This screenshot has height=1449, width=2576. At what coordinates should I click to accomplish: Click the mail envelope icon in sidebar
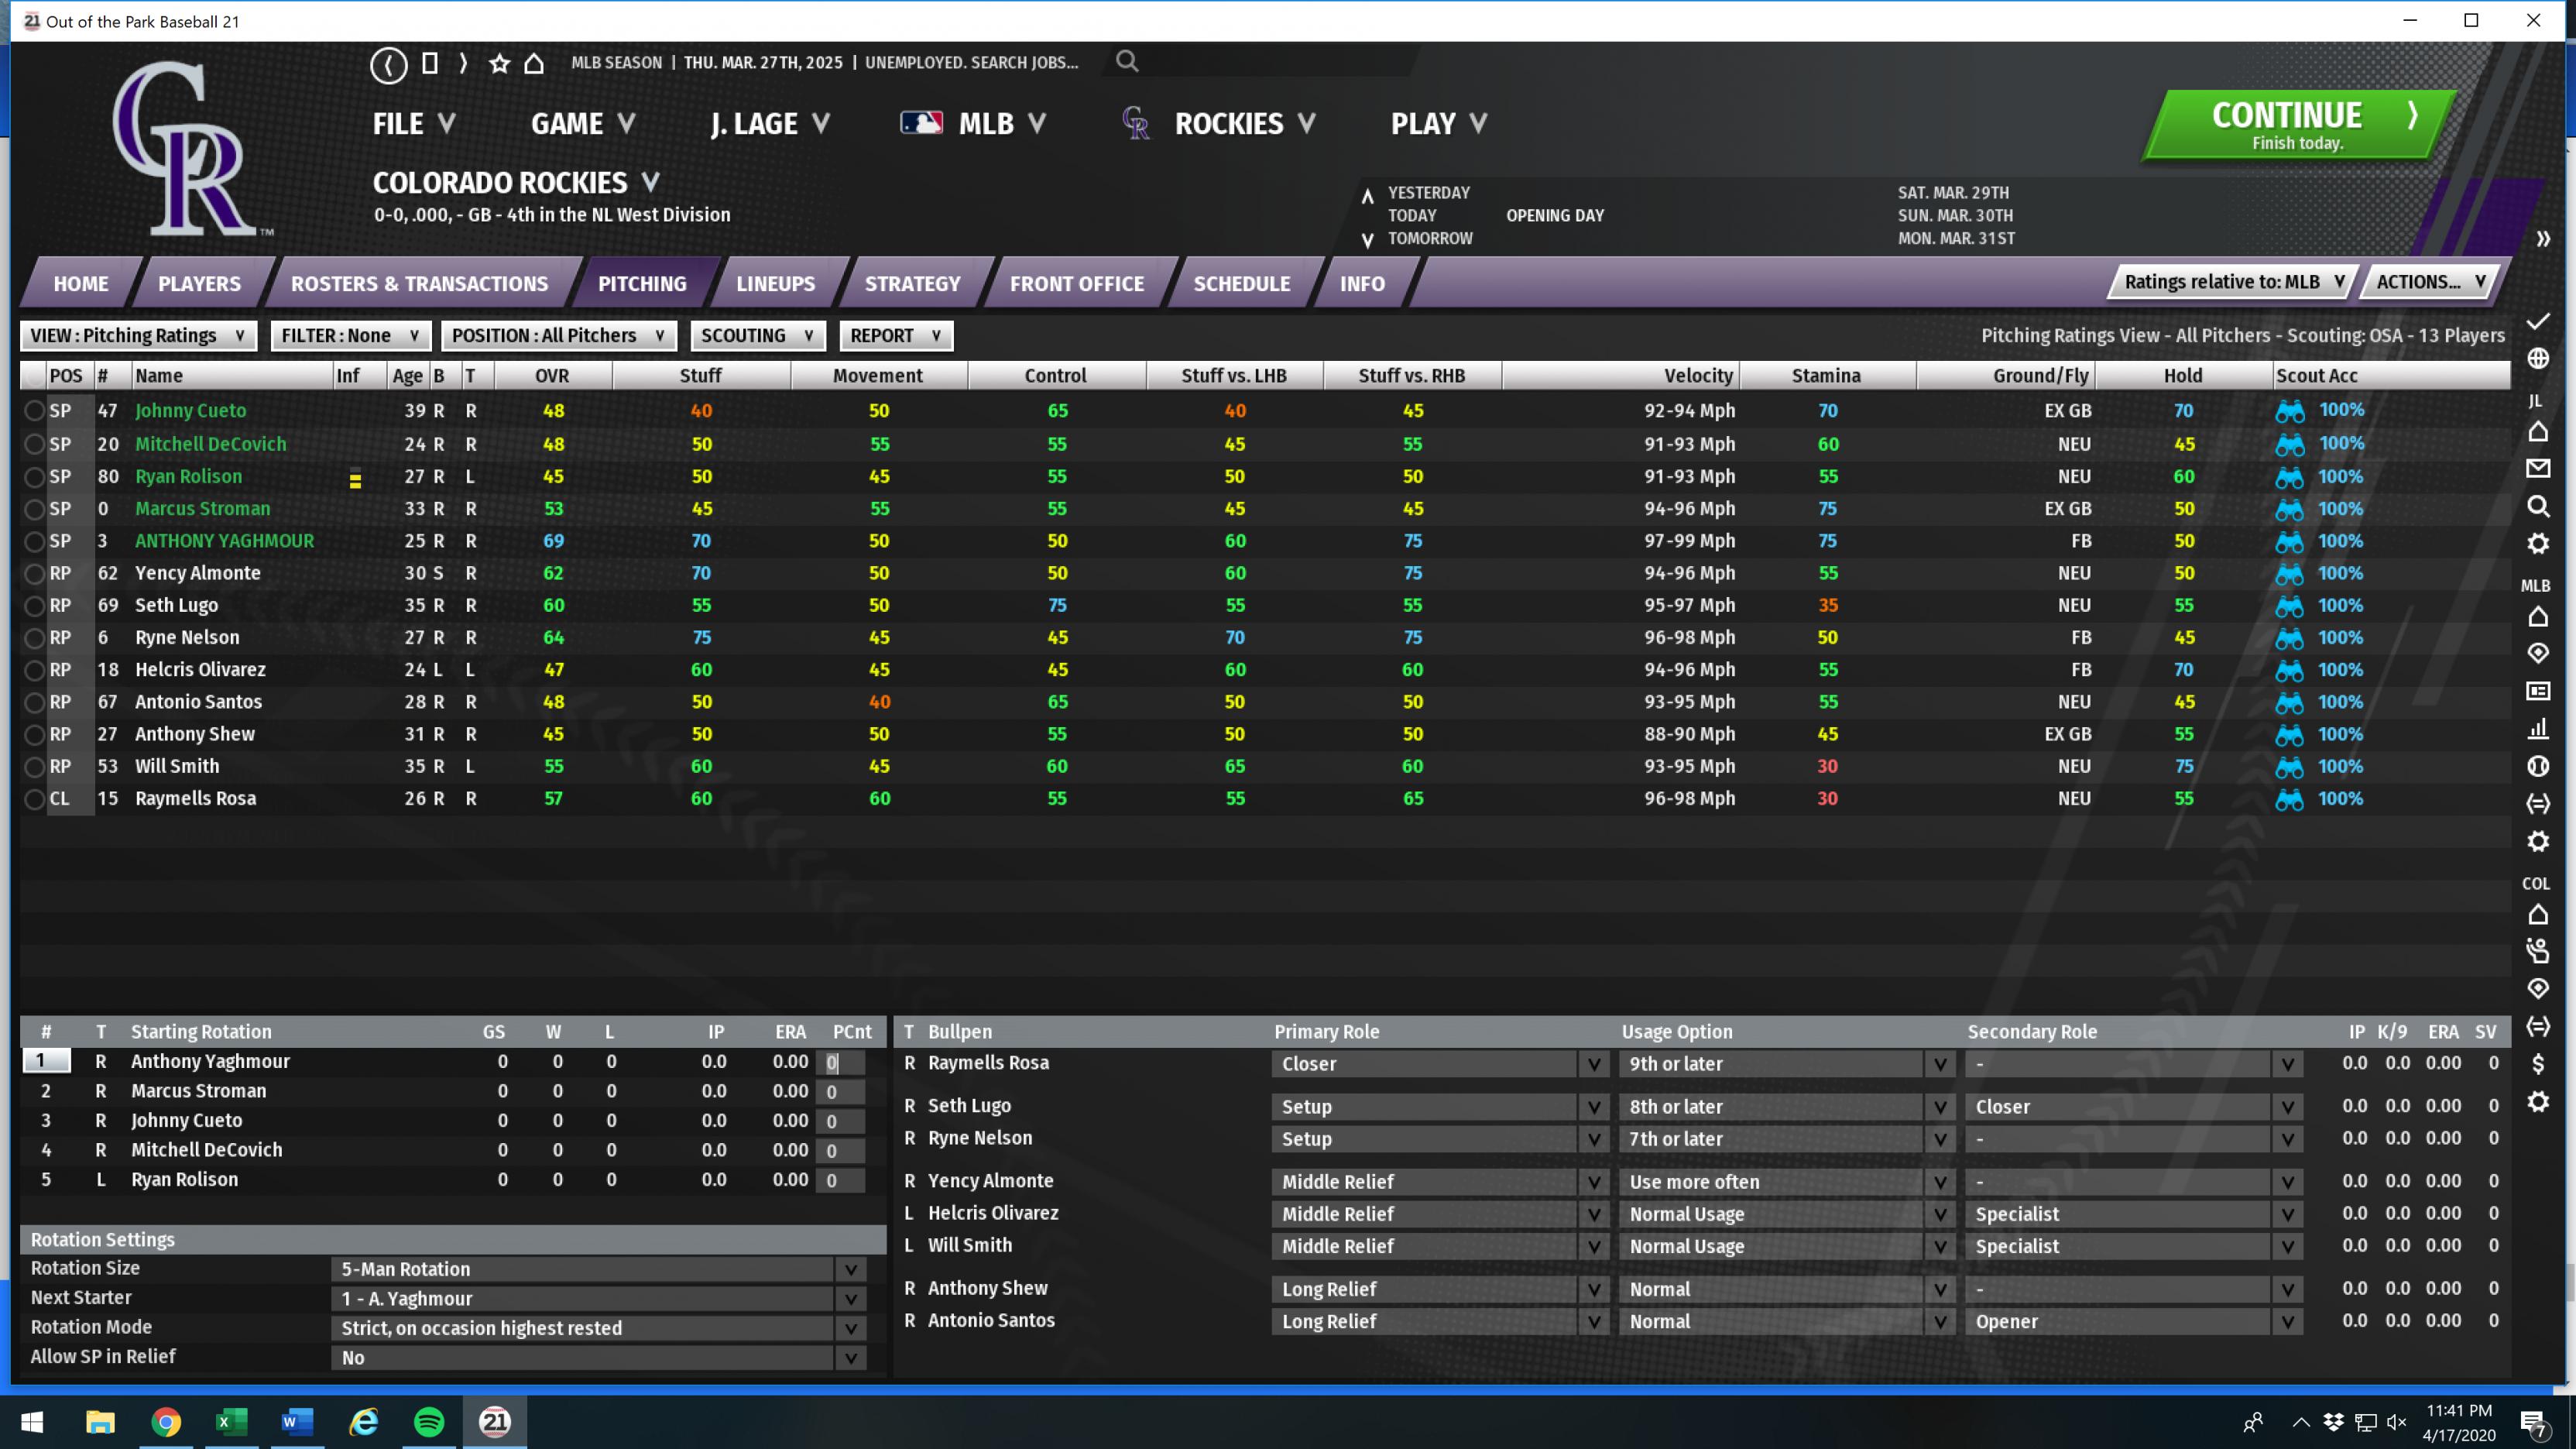click(2537, 468)
